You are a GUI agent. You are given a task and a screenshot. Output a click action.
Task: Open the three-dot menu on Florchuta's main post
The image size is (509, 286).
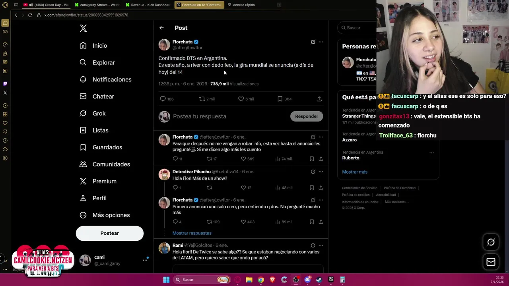point(321,42)
